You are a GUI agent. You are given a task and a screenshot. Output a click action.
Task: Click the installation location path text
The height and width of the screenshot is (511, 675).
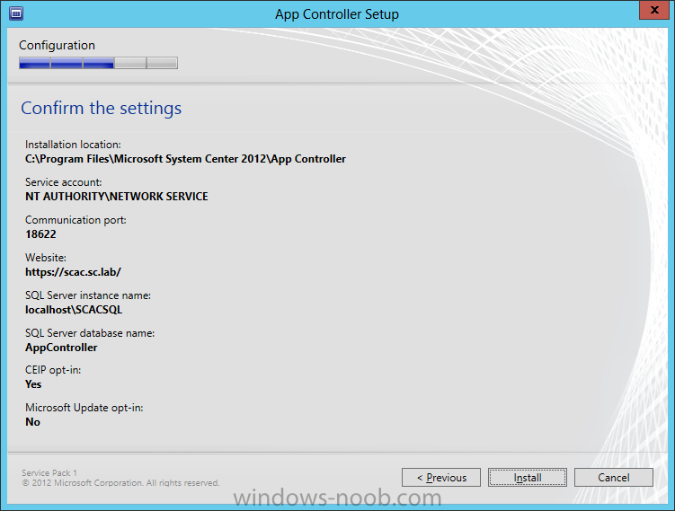[185, 159]
